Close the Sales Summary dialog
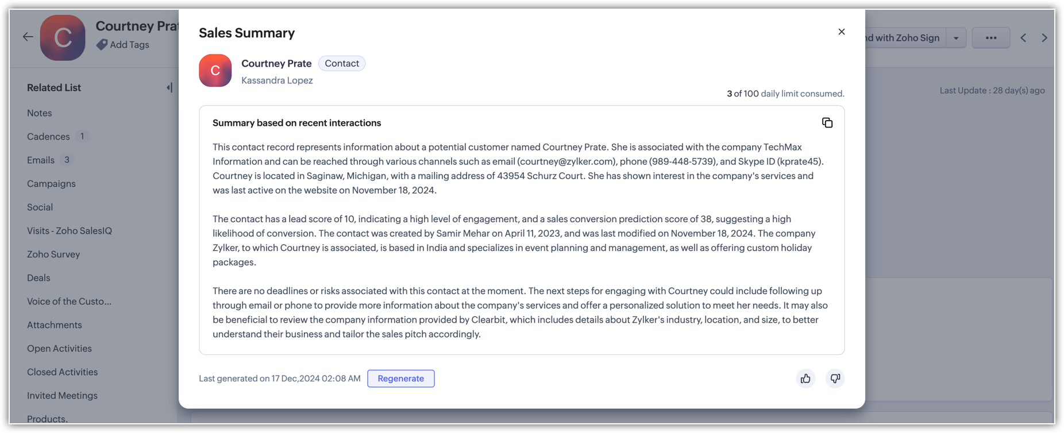Viewport: 1064px width, 433px height. pos(841,32)
